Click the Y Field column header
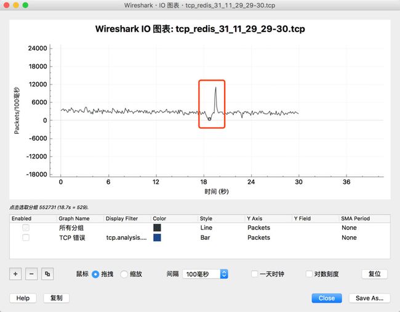 316,218
